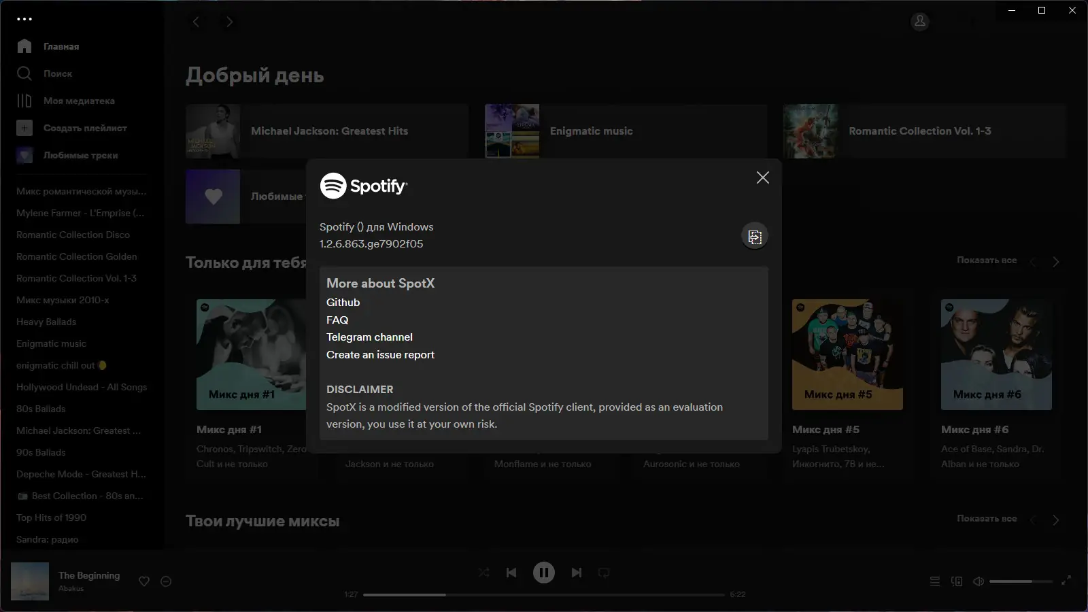Open the Любимые треки heart card
This screenshot has height=612, width=1088.
point(246,197)
